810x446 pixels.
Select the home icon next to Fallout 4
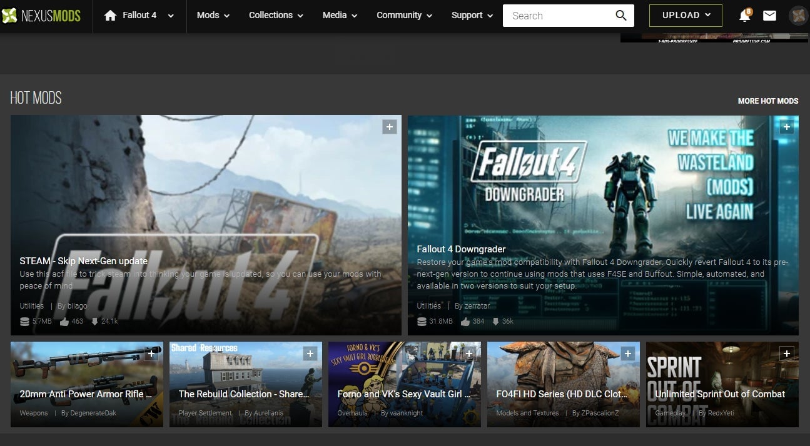click(112, 15)
